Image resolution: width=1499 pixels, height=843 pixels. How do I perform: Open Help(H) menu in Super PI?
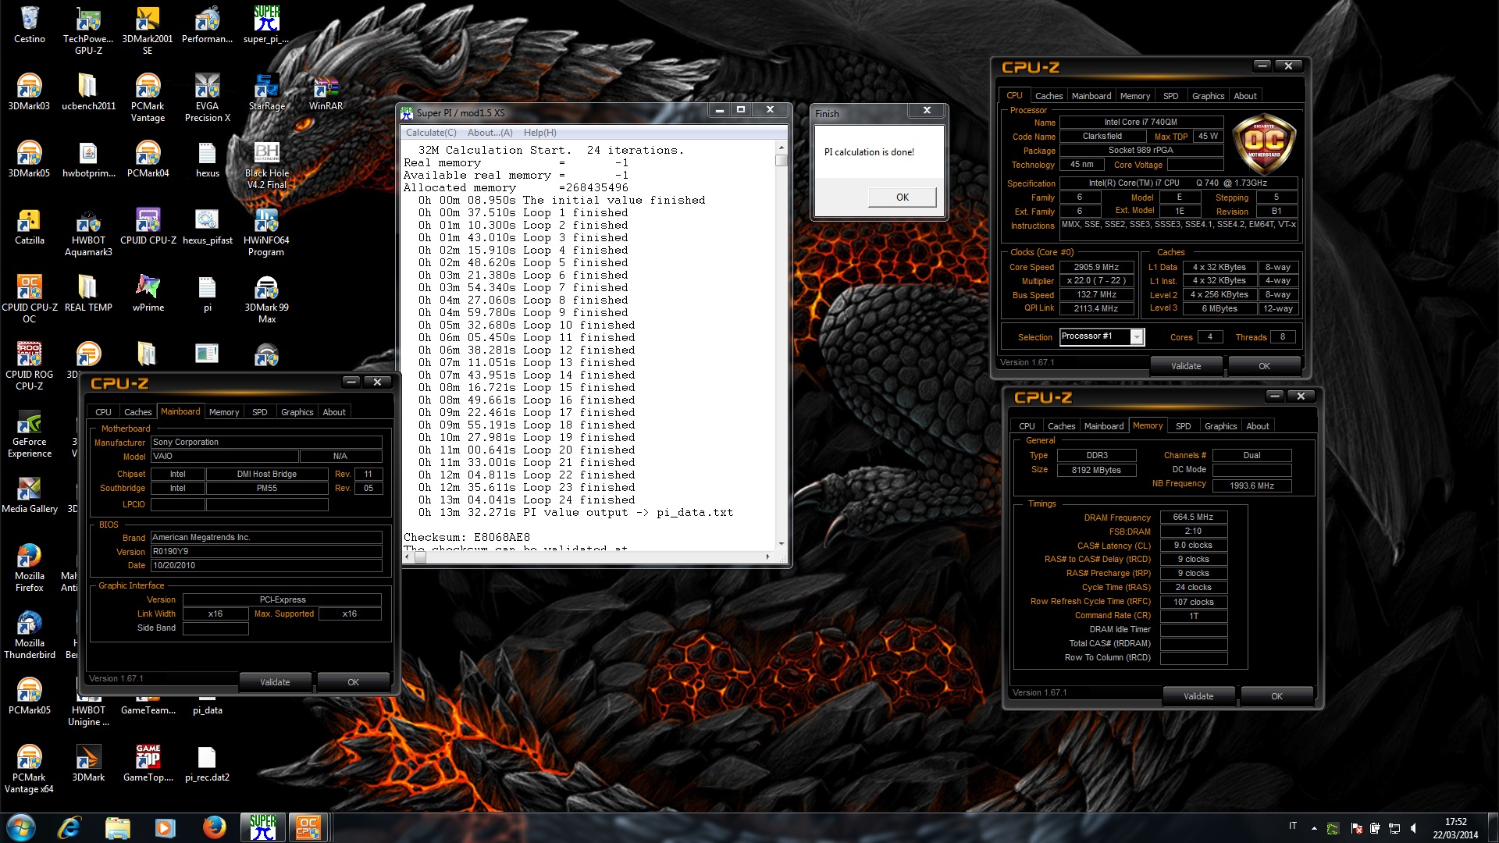click(539, 133)
